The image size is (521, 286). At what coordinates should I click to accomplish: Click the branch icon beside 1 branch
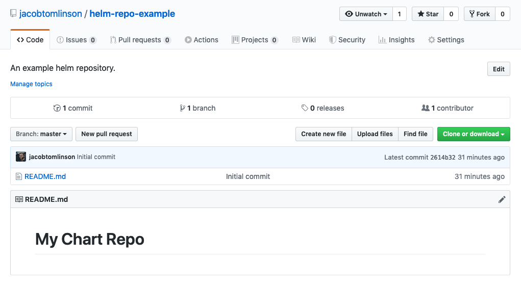pyautogui.click(x=182, y=108)
